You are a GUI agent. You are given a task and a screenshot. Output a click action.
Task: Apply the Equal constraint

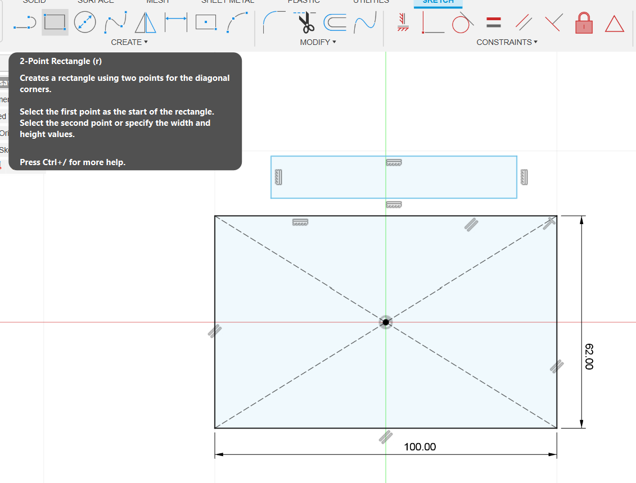tap(493, 22)
